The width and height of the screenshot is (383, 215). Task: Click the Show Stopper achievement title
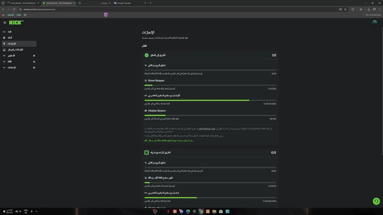tap(156, 81)
